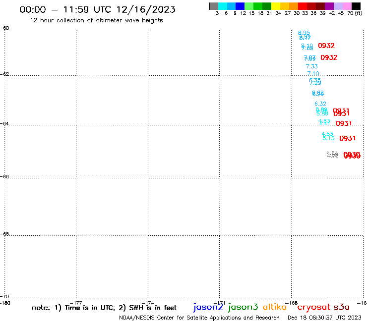The height and width of the screenshot is (322, 367).
Task: Click the lavender swatch in the color scale
Action: click(x=338, y=6)
